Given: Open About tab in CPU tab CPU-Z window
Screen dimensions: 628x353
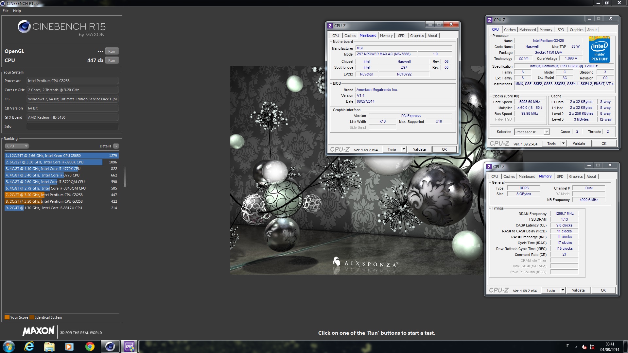Looking at the screenshot, I should tap(592, 30).
